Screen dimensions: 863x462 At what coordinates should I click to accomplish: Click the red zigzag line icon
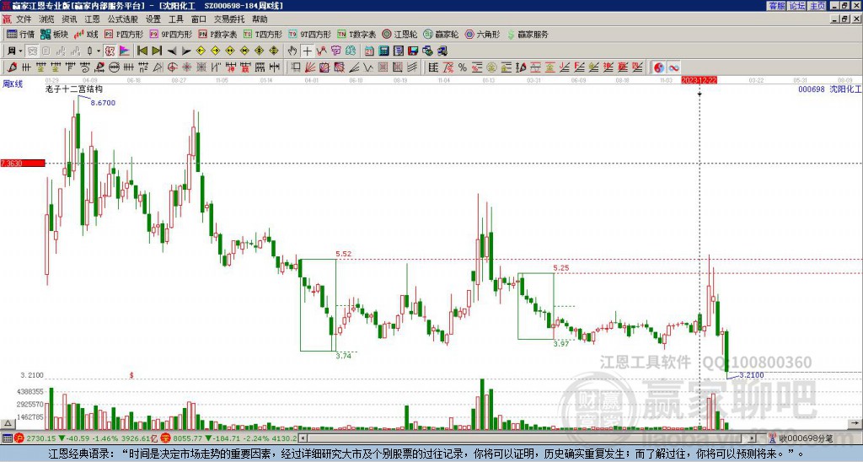(x=321, y=51)
